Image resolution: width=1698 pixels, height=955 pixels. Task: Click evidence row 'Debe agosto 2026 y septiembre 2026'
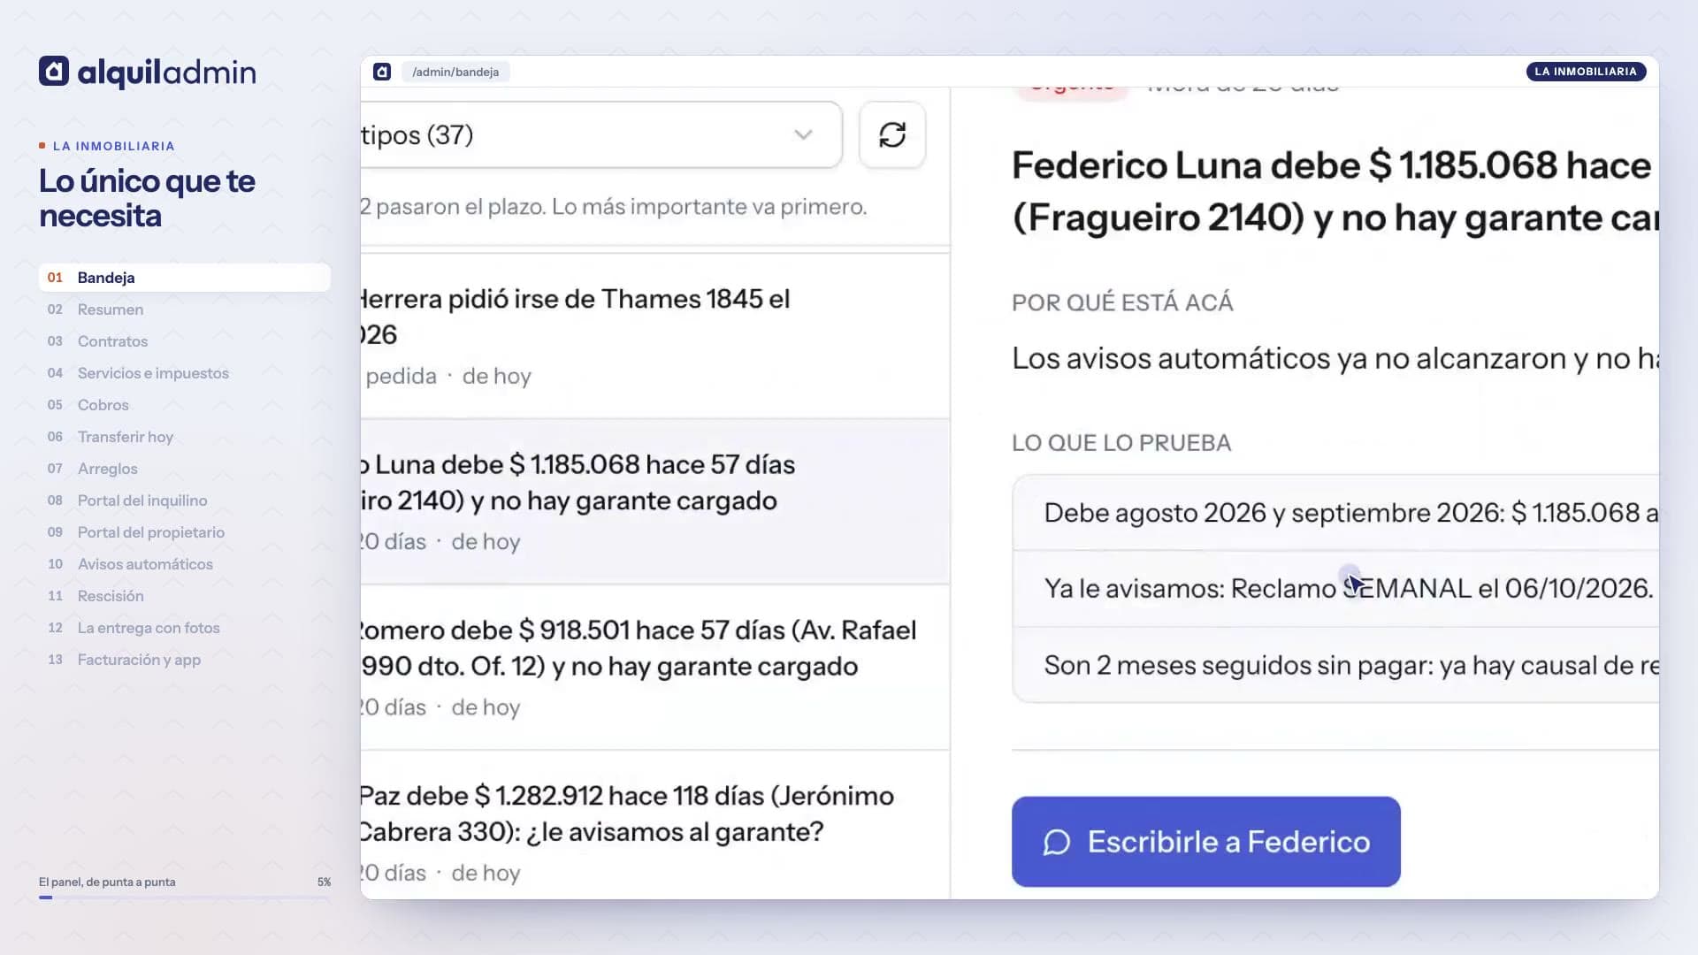(x=1335, y=513)
